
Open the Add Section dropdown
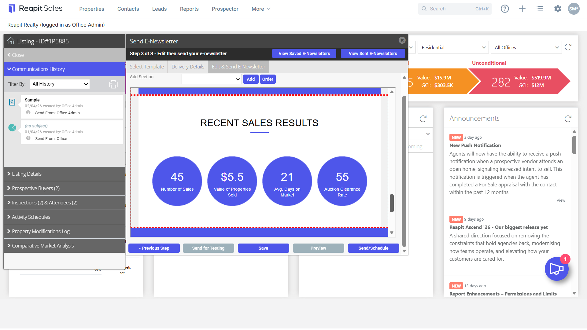coord(212,79)
